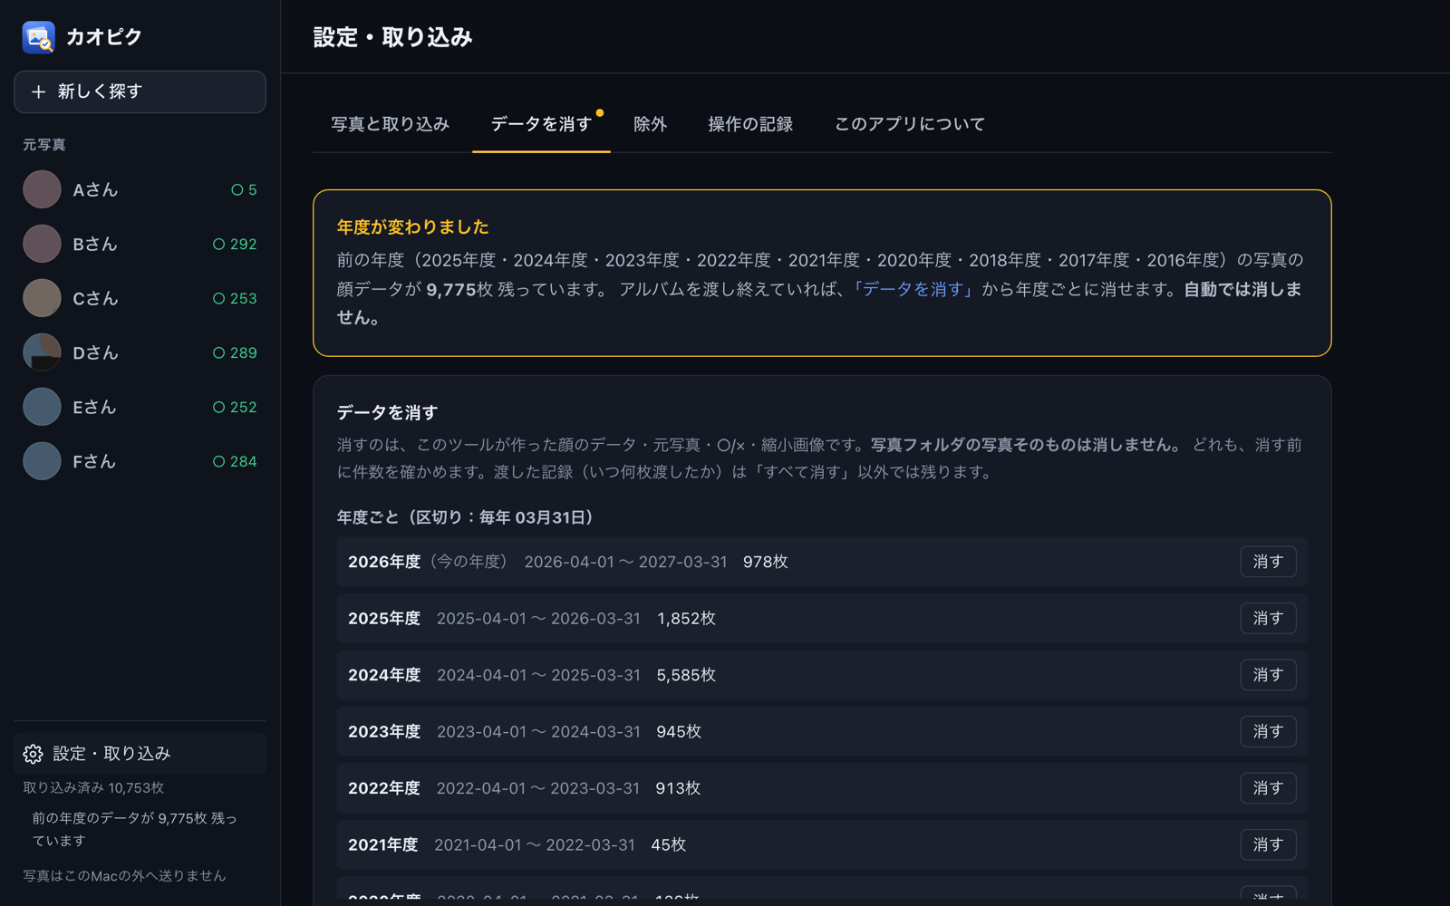The height and width of the screenshot is (906, 1450).
Task: Click Eさん's count 252
Action: click(235, 407)
